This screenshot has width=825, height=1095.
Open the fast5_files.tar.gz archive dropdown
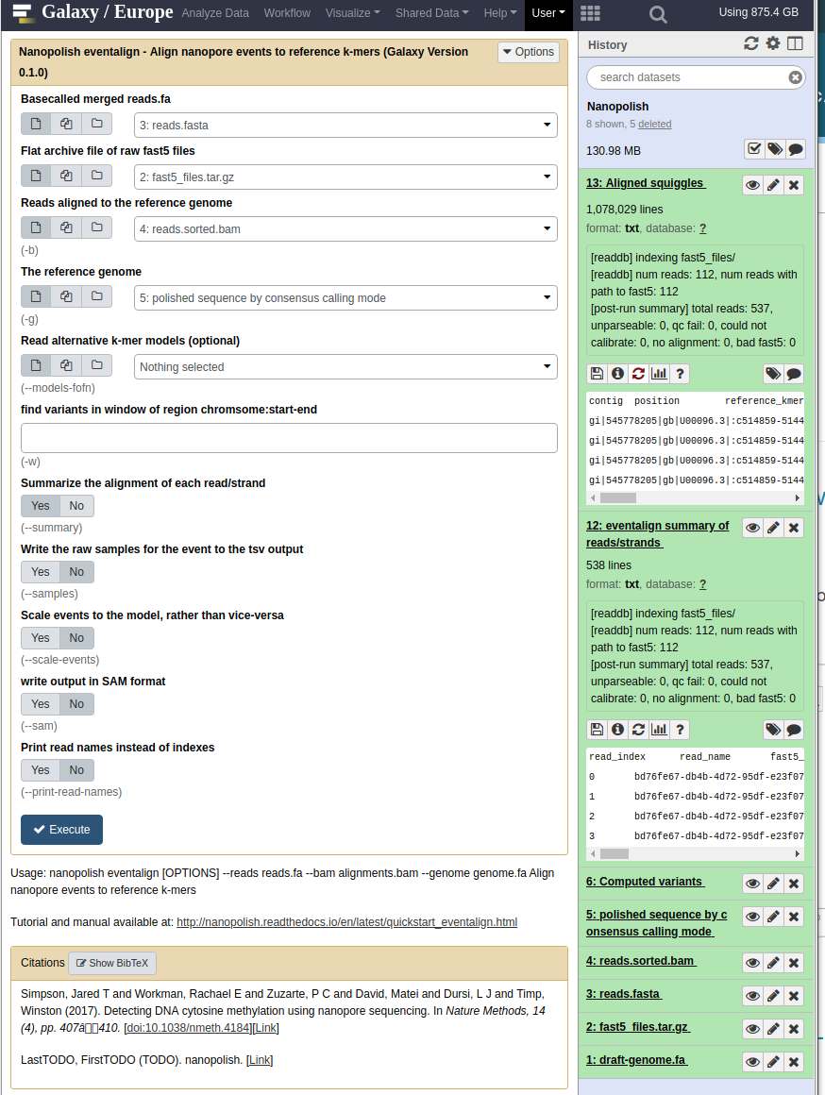pos(345,177)
